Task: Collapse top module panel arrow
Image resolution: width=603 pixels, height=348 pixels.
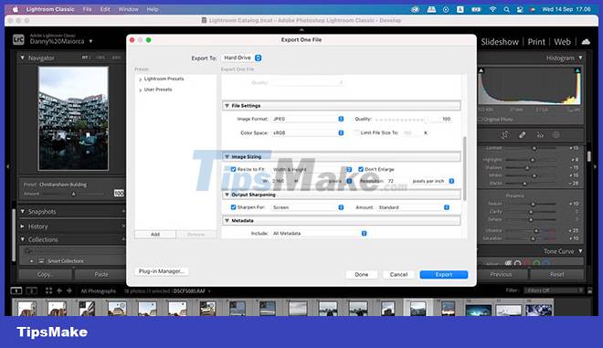Action: click(301, 29)
